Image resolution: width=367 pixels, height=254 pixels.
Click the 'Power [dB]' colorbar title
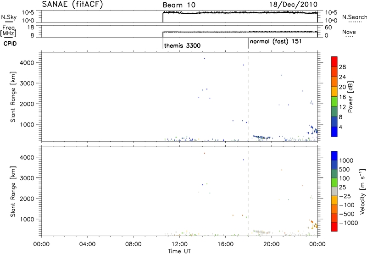350,97
